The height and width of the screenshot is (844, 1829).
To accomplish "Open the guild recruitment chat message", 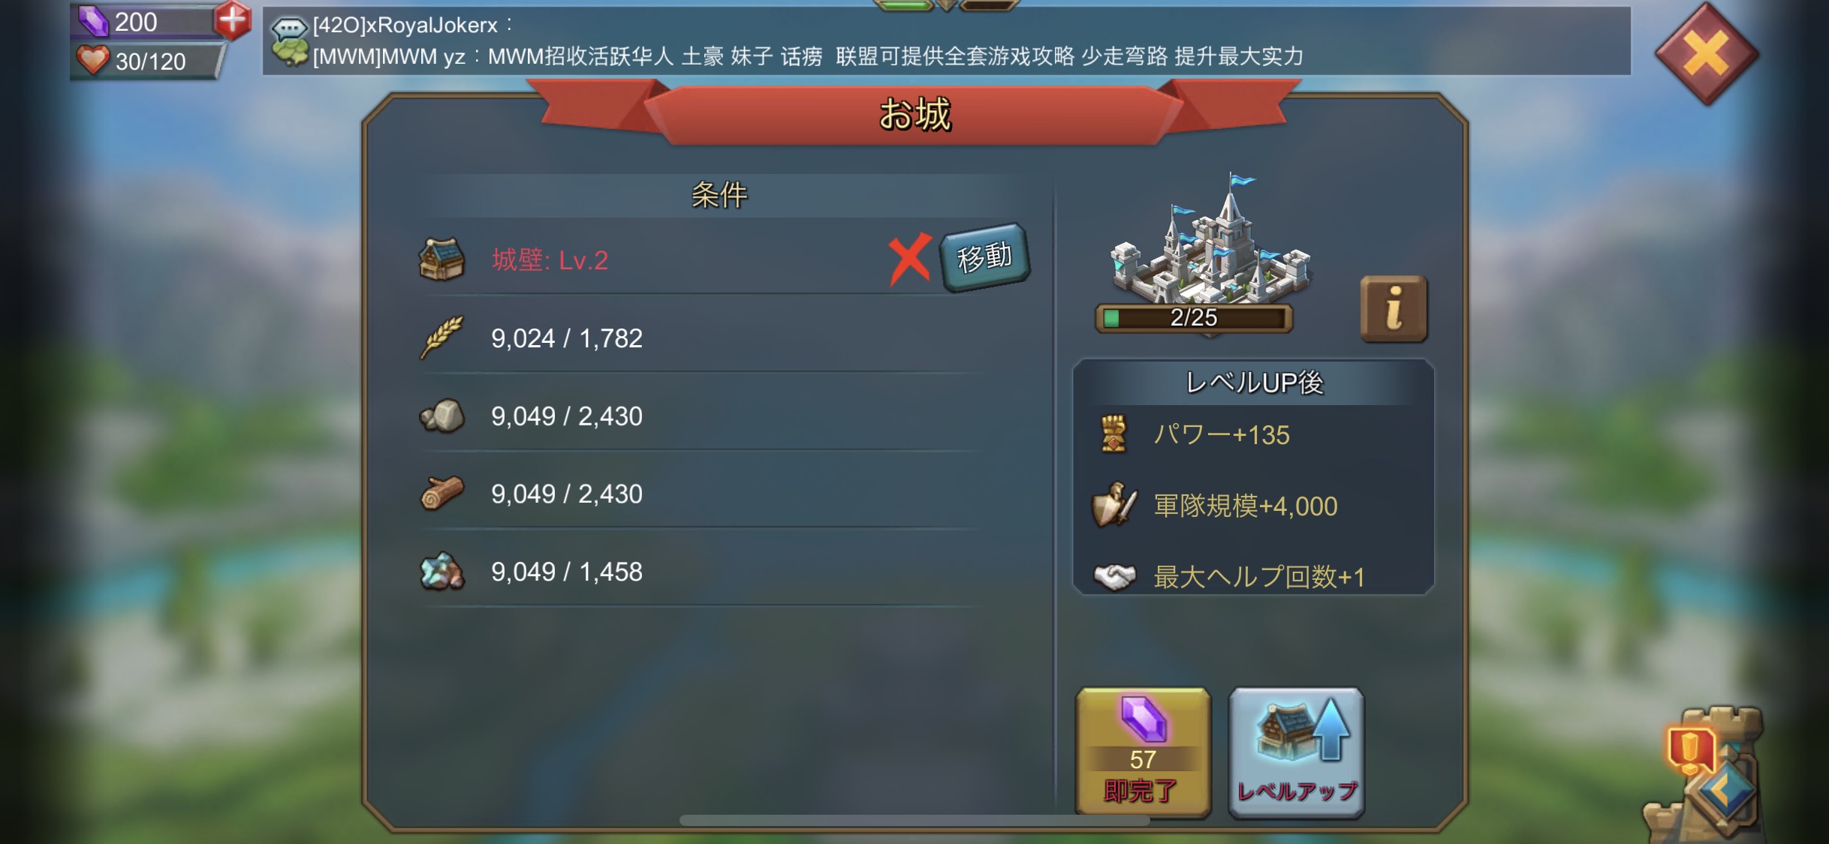I will tap(807, 56).
